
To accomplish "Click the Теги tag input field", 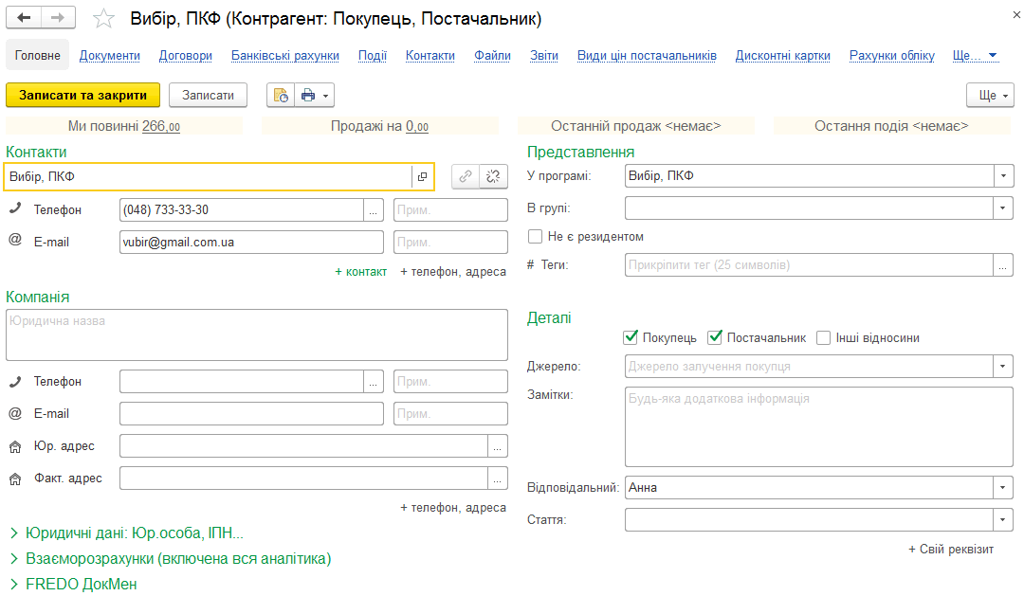I will pyautogui.click(x=809, y=265).
